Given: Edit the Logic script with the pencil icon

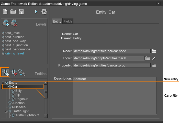Looking at the screenshot, I should point(154,58).
